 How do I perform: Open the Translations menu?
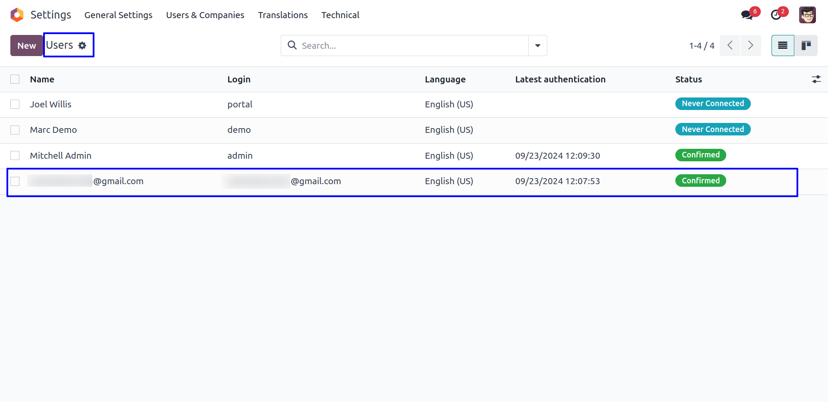[282, 15]
